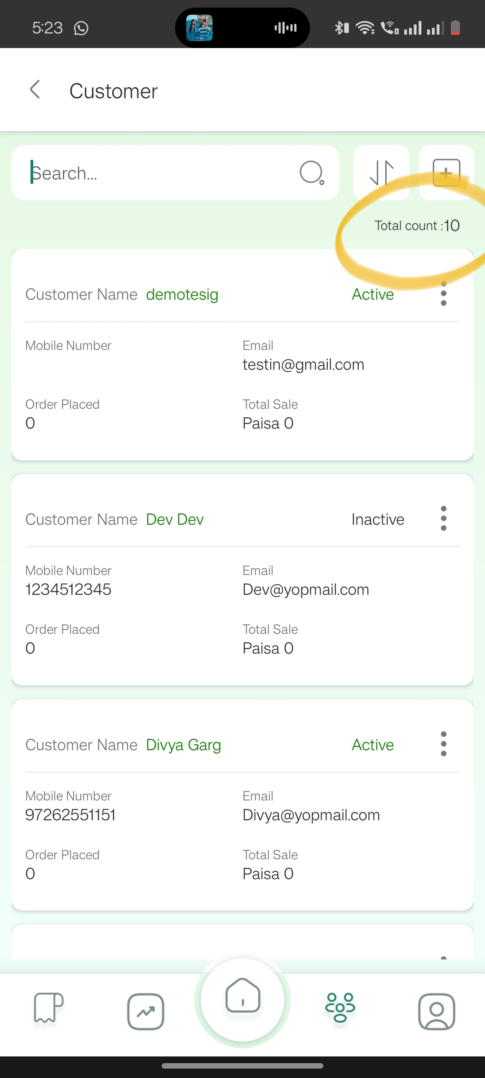The image size is (485, 1078).
Task: Open three-dot menu for demotesig
Action: 444,294
